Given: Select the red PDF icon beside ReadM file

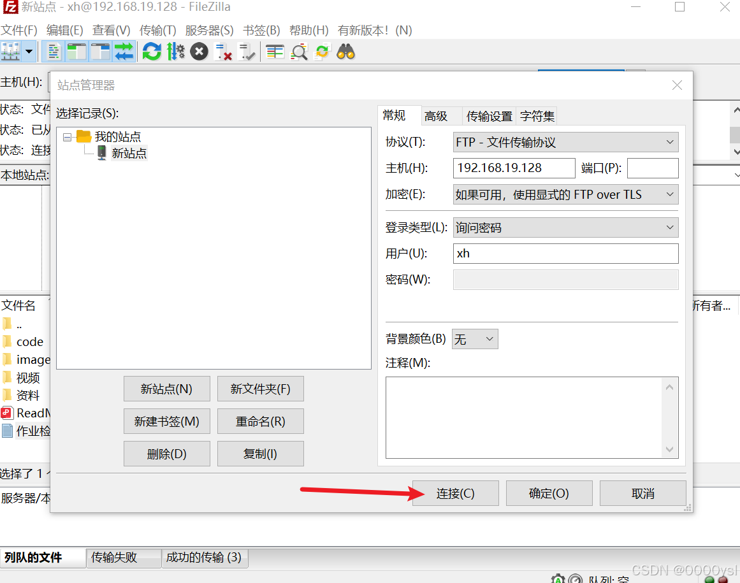Looking at the screenshot, I should tap(6, 413).
